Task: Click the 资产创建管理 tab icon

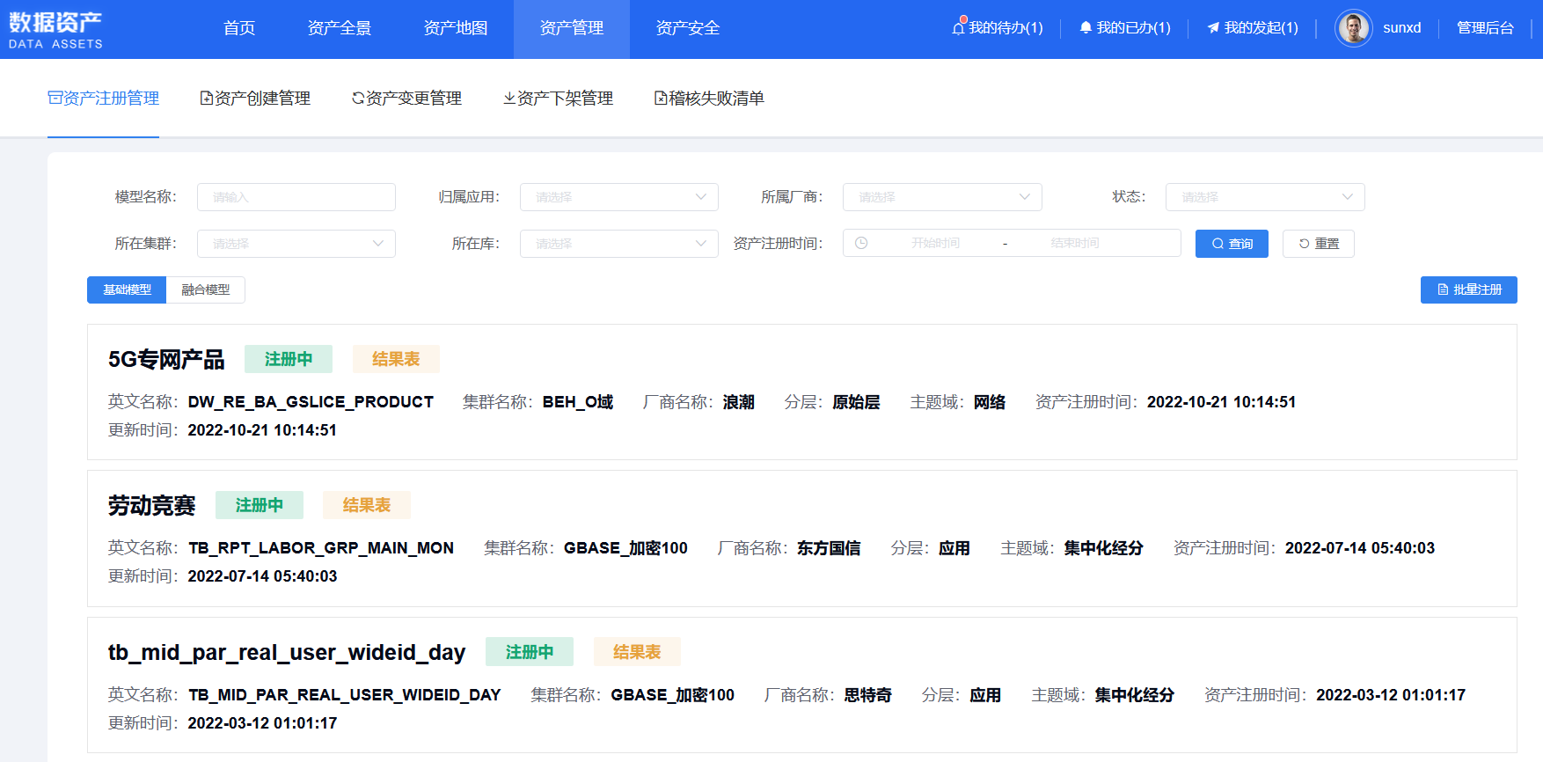Action: tap(207, 98)
